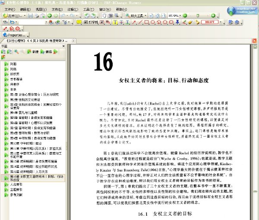The width and height of the screenshot is (259, 220).
Task: Select the Pencil drawing tool
Action: (x=184, y=22)
